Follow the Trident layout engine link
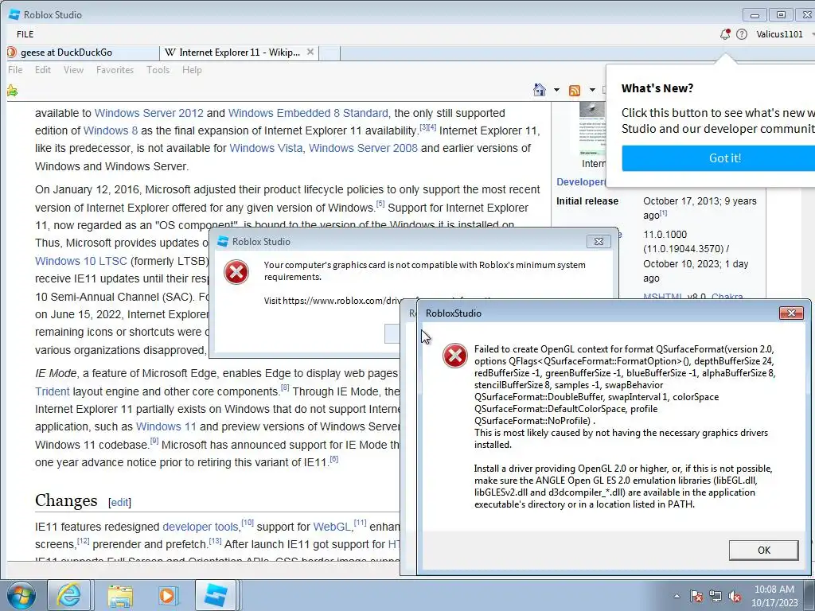 [x=52, y=391]
